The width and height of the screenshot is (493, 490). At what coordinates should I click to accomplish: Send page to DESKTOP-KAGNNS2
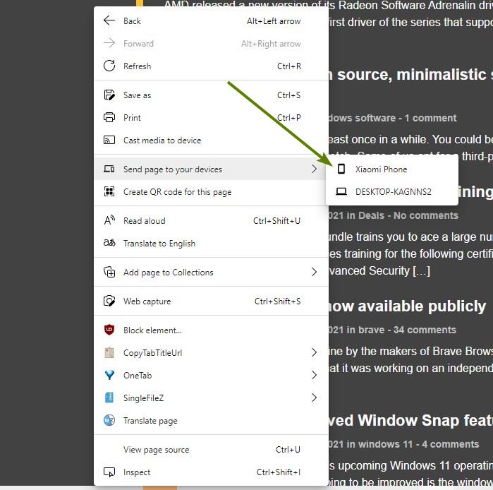click(x=393, y=191)
